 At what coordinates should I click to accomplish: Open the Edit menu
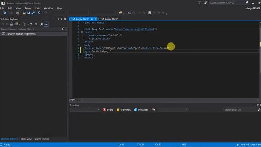pos(10,8)
